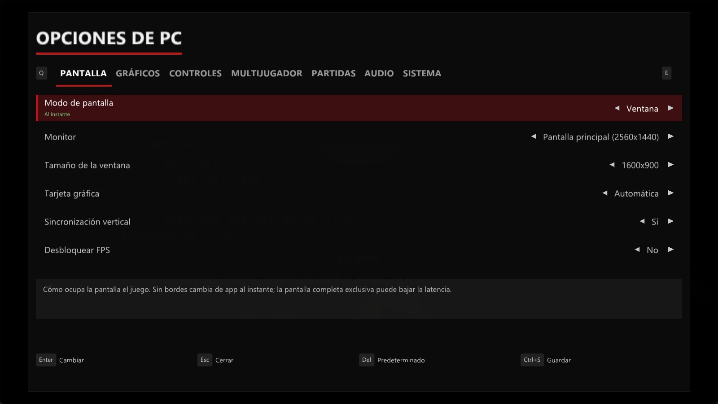Screen dimensions: 718x404
Task: Toggle Desbloquear FPS using right arrow
Action: coord(670,250)
